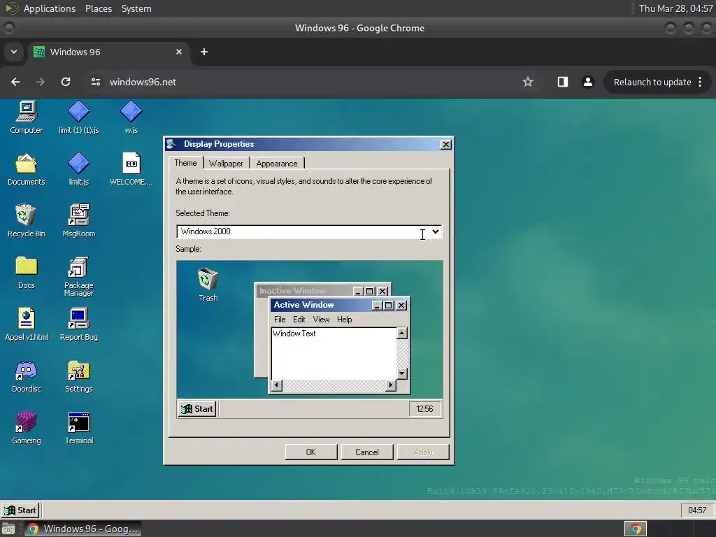Open the Windows 96 Start menu
716x537 pixels.
pyautogui.click(x=20, y=510)
